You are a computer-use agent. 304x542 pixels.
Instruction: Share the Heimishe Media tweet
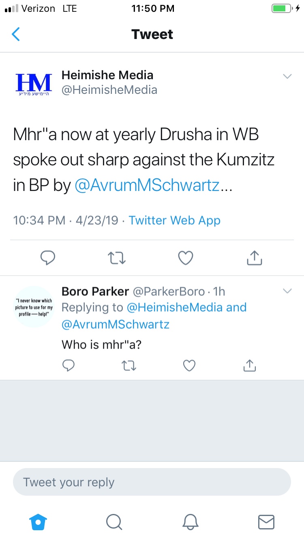coord(255,258)
